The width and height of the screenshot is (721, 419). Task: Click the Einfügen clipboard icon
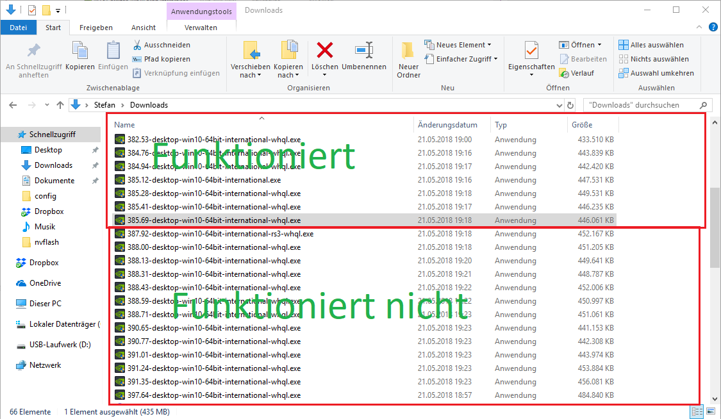(x=113, y=50)
